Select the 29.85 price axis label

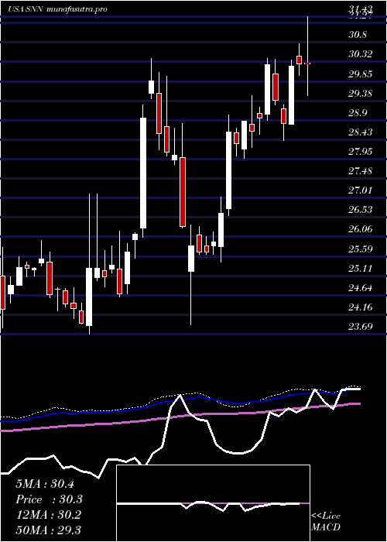coord(361,74)
